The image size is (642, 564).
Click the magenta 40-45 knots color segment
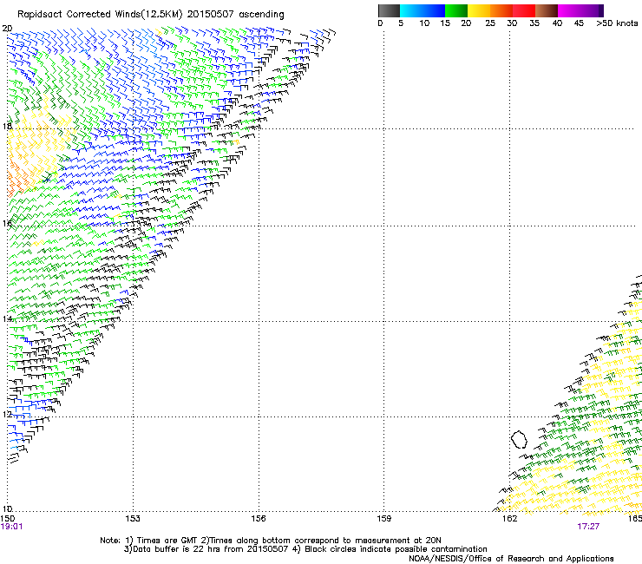click(569, 10)
